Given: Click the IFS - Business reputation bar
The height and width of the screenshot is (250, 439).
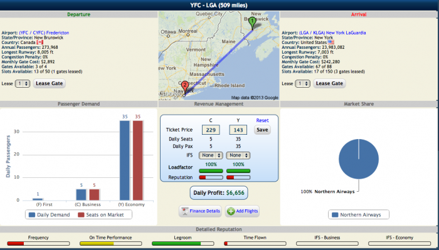Looking at the screenshot, I should [x=327, y=244].
